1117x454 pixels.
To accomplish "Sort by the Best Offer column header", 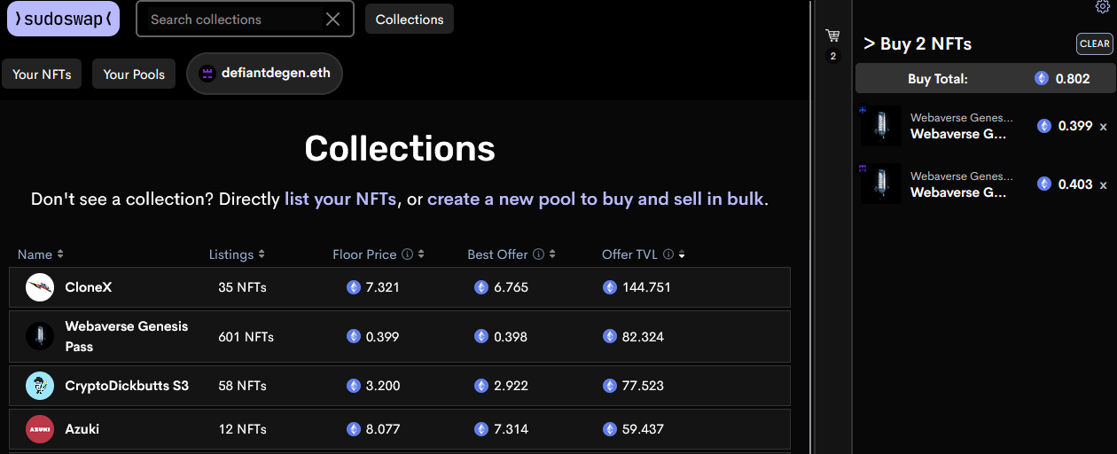I will click(497, 254).
